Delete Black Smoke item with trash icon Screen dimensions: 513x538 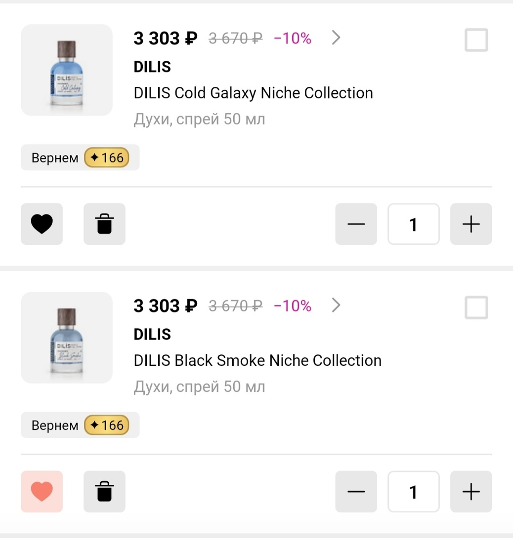(104, 492)
